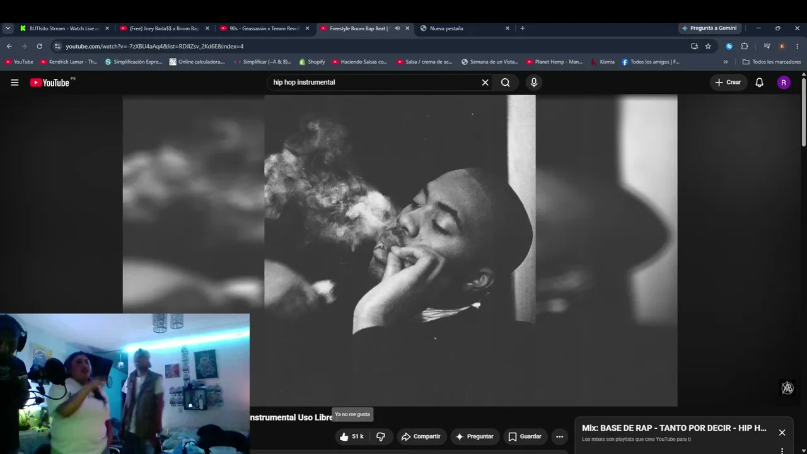Screen dimensions: 807x454
Task: Open the Mix playlist options menu
Action: [x=782, y=450]
